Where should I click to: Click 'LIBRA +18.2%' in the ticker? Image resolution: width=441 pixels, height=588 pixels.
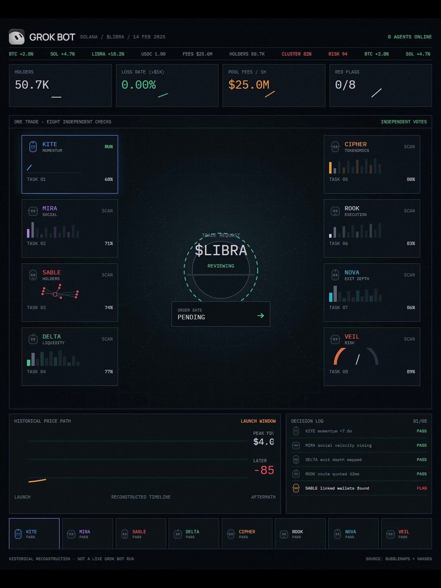(x=108, y=54)
